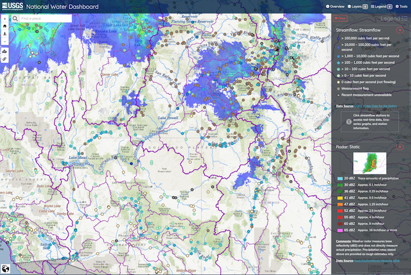Select 'Streamflow: Streamflow' legend heading

point(358,30)
